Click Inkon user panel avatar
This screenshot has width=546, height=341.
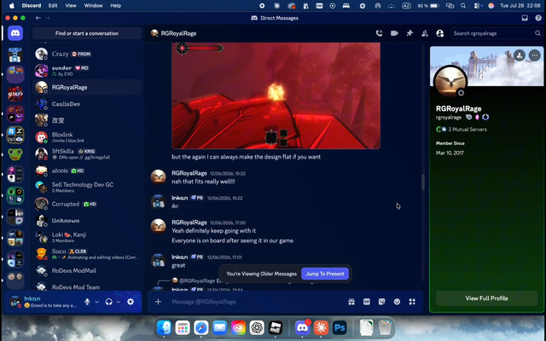click(15, 302)
